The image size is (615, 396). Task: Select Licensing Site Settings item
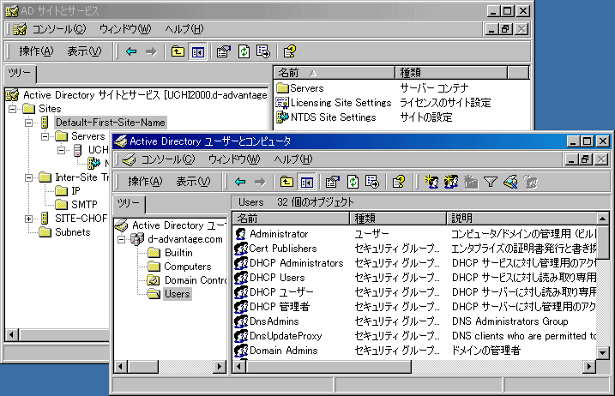pos(334,103)
